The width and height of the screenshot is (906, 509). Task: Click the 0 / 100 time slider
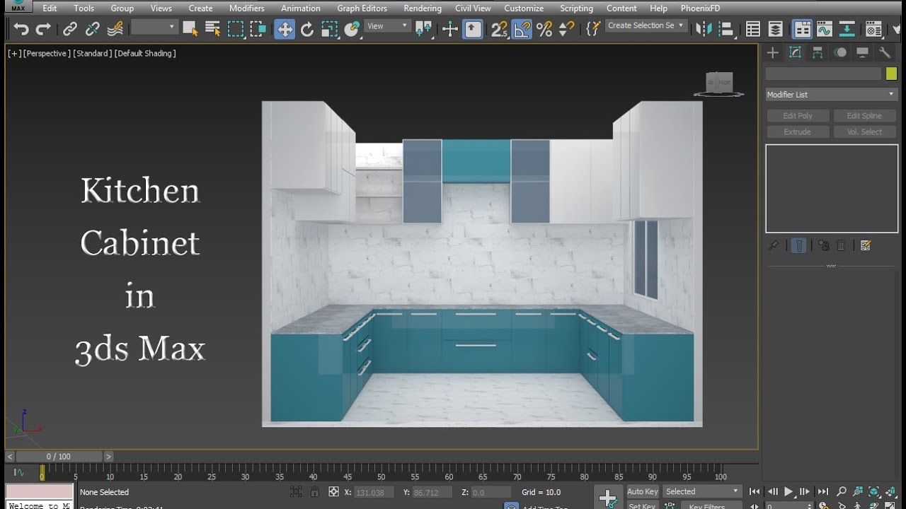point(58,457)
